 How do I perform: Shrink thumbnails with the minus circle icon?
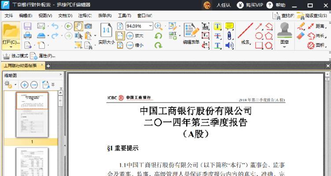(34, 85)
